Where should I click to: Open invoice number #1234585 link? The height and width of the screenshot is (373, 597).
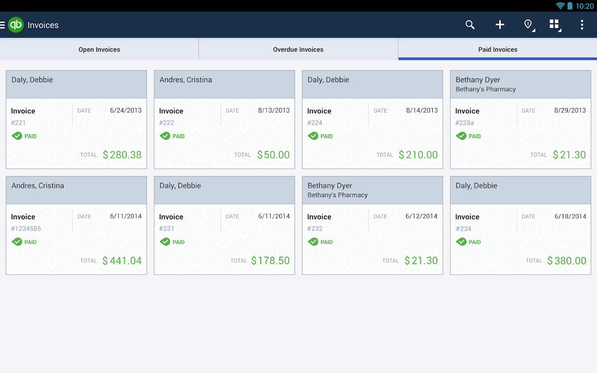coord(26,228)
